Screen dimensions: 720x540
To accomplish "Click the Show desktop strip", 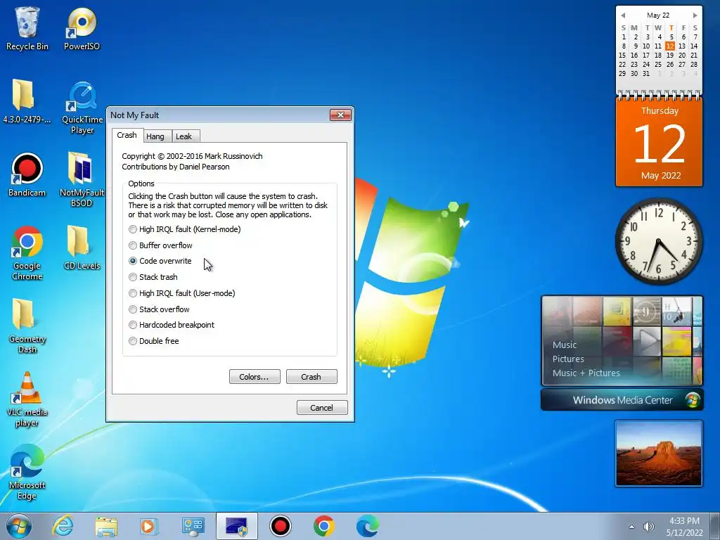I will click(716, 527).
